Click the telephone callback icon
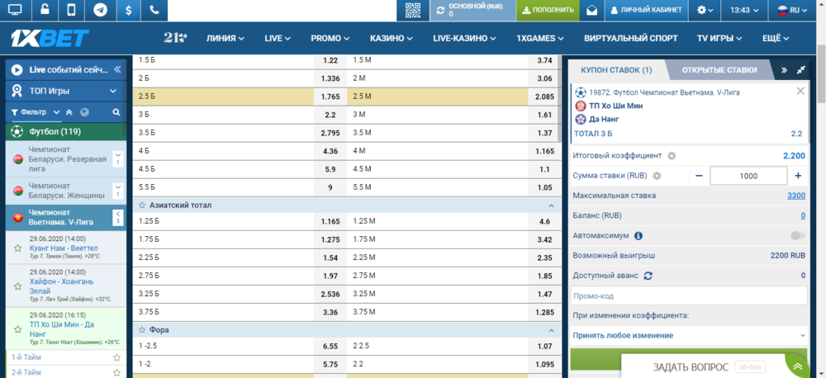 [x=154, y=10]
